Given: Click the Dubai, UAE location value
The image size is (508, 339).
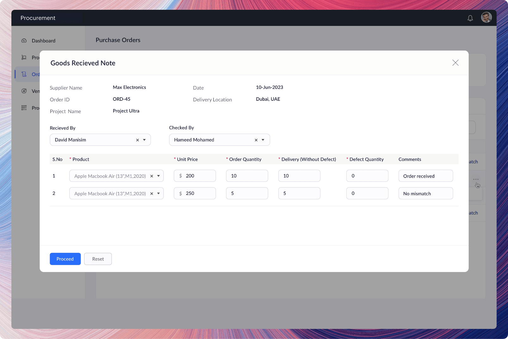Looking at the screenshot, I should (x=268, y=99).
